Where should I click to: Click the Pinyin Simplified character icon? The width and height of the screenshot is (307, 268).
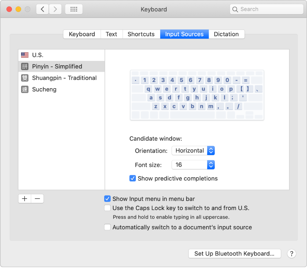tap(25, 67)
